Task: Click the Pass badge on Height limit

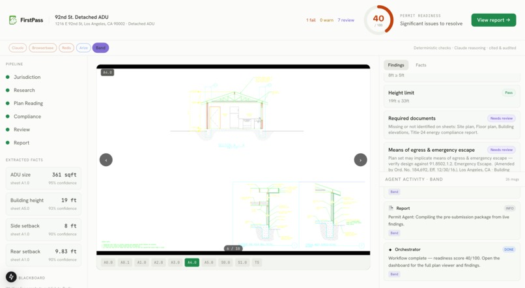Action: [509, 93]
